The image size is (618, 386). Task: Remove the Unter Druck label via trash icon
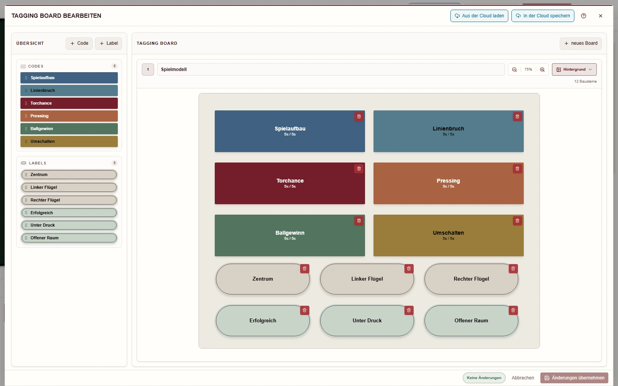point(409,310)
